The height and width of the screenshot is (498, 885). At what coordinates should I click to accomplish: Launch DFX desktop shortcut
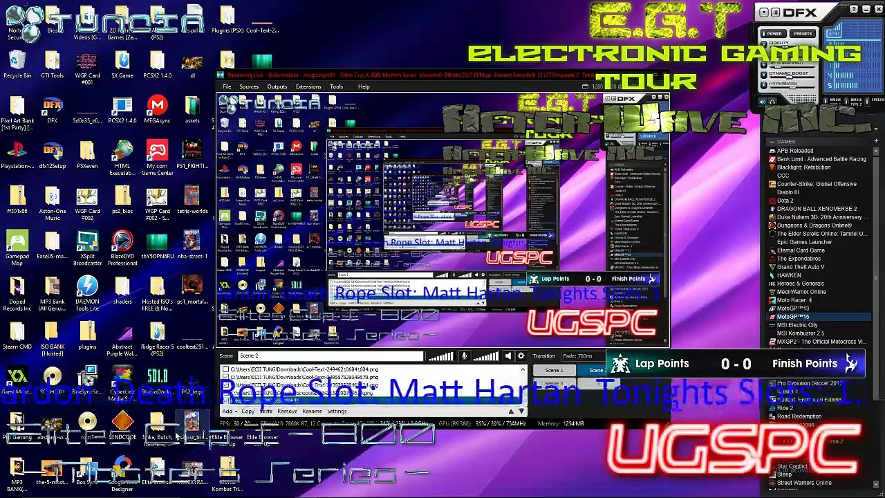pyautogui.click(x=53, y=110)
